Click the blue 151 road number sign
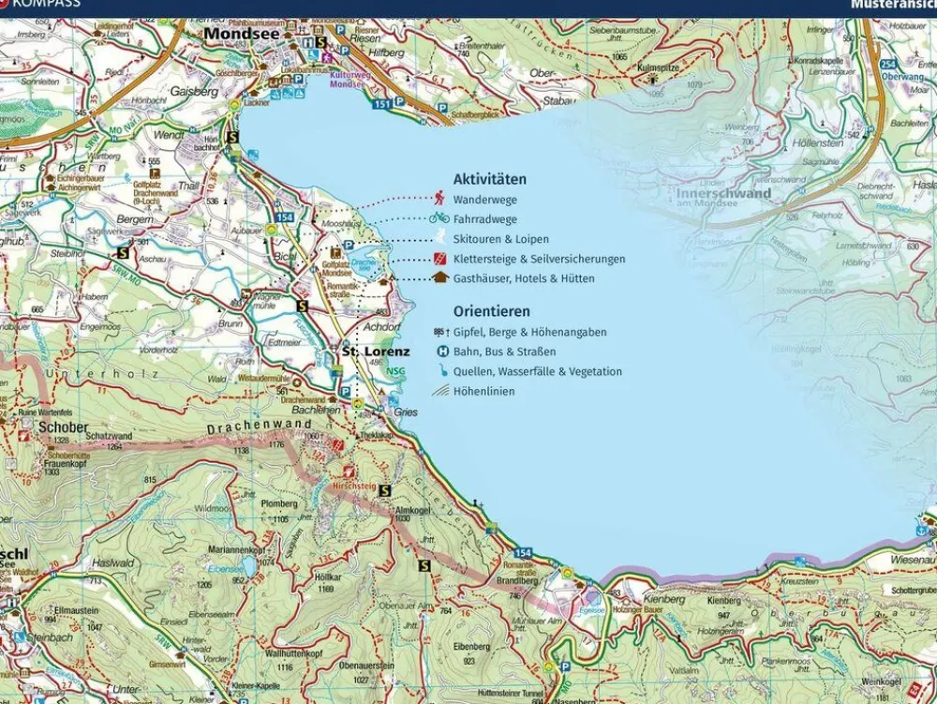937x704 pixels. (x=380, y=104)
